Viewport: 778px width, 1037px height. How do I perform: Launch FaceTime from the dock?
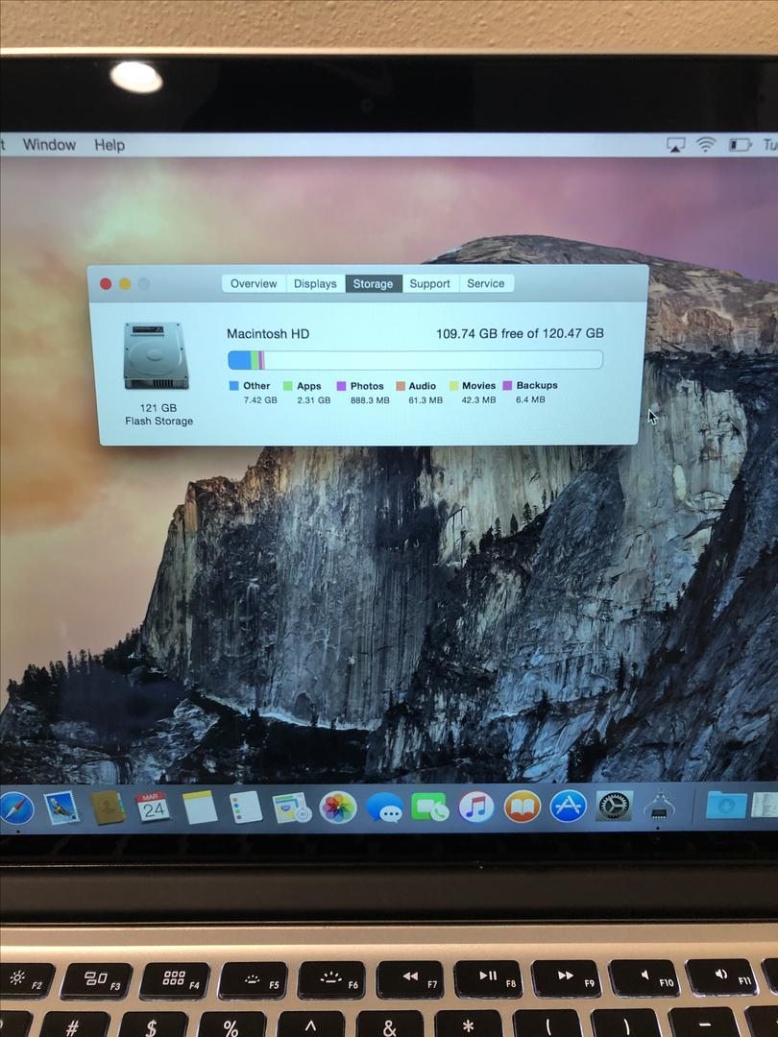tap(430, 808)
